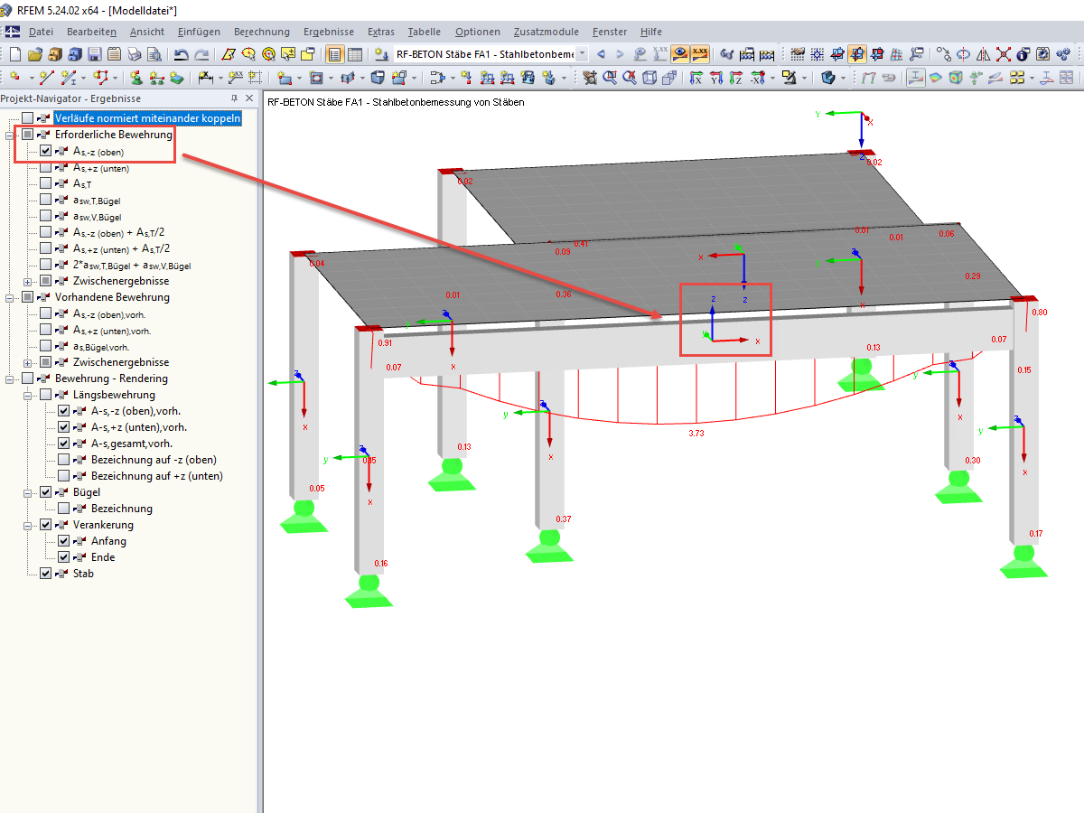Viewport: 1084px width, 813px height.
Task: Click the Undo arrow icon
Action: pyautogui.click(x=182, y=54)
